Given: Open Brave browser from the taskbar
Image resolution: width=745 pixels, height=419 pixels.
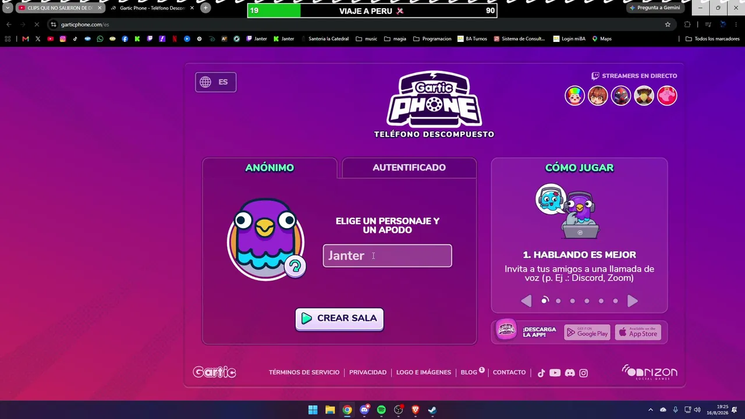Looking at the screenshot, I should coord(416,410).
